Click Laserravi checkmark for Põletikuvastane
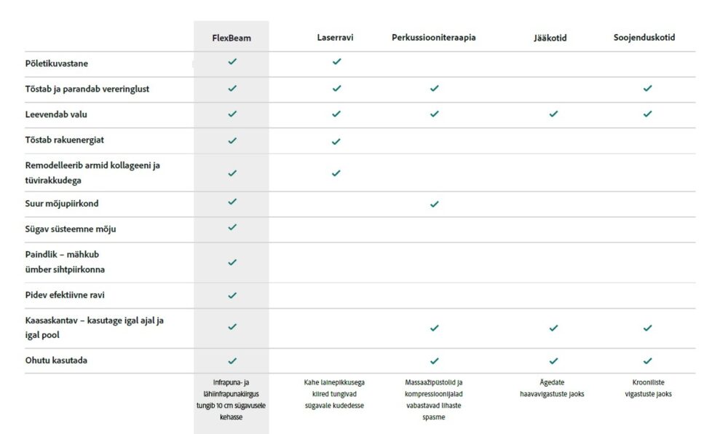 (336, 61)
